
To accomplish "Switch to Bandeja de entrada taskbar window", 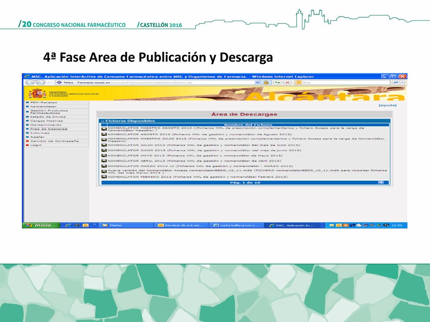I will 181,225.
